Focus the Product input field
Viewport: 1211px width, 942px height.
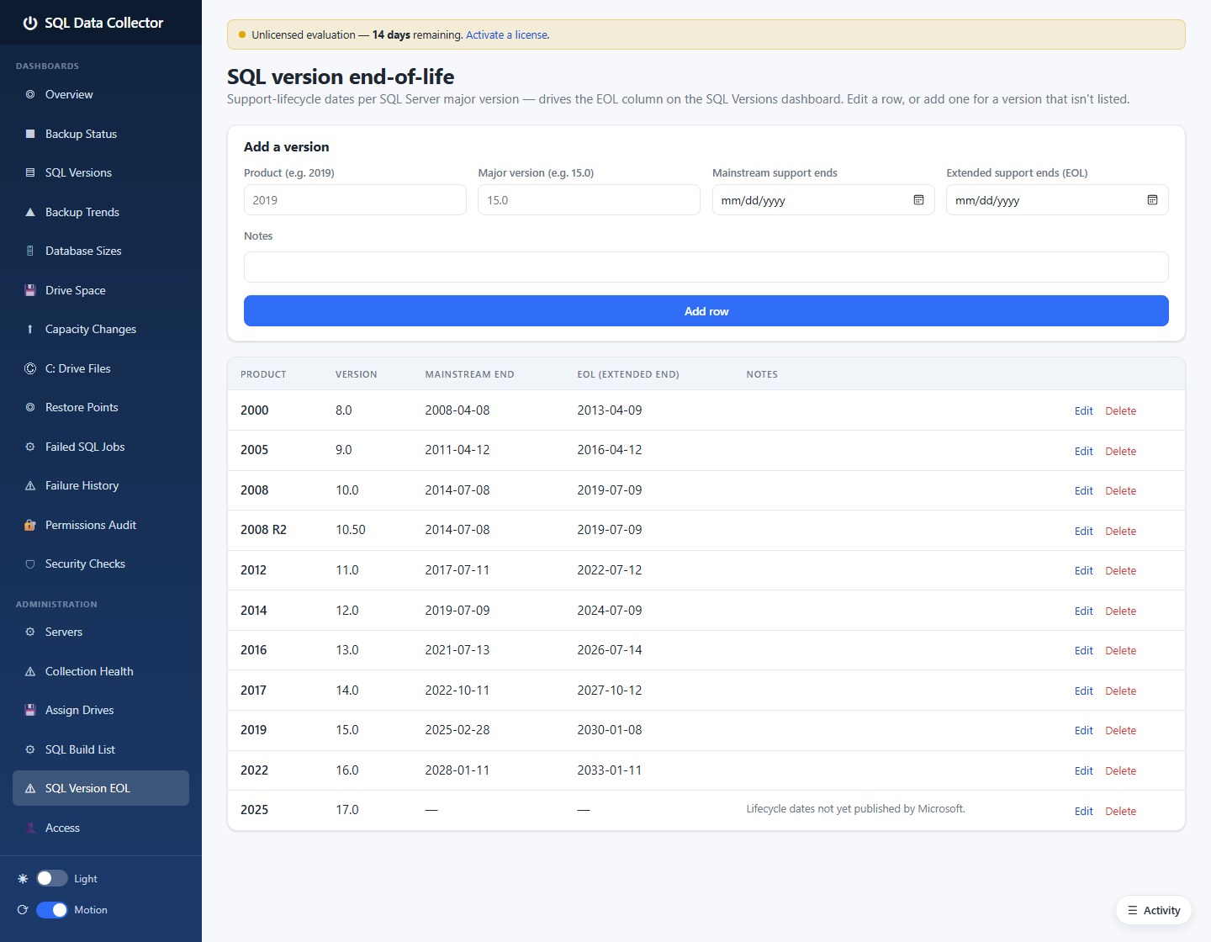pyautogui.click(x=355, y=200)
